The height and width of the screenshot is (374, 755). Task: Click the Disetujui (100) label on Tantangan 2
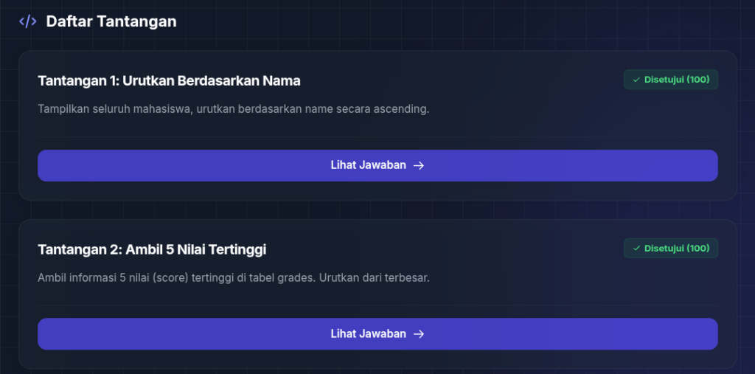pyautogui.click(x=677, y=249)
